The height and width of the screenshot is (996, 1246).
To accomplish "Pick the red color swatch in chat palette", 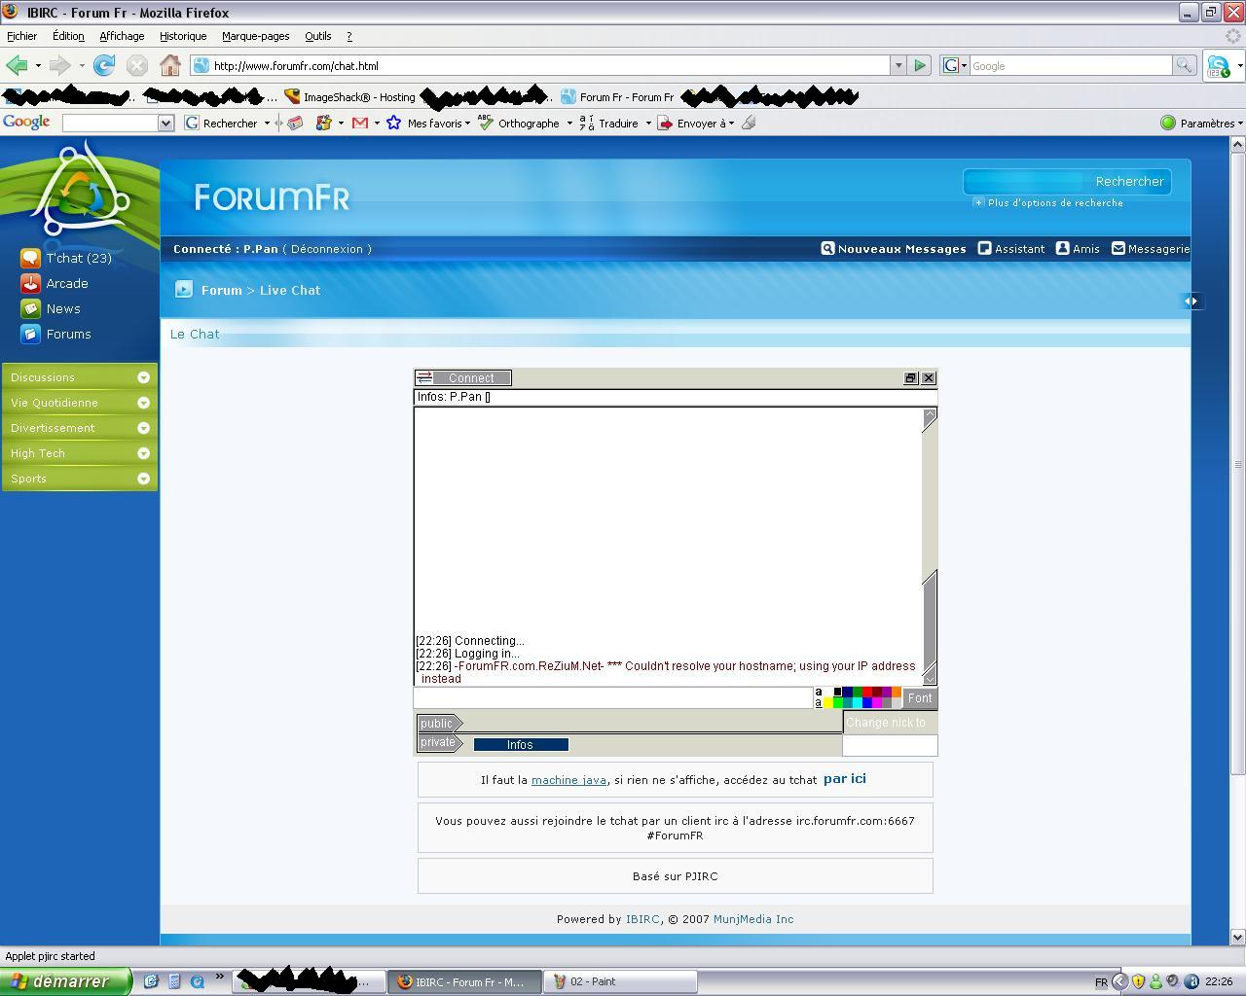I will (x=866, y=692).
